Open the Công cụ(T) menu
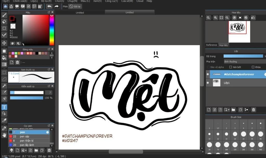The image size is (266, 158). click(111, 1)
